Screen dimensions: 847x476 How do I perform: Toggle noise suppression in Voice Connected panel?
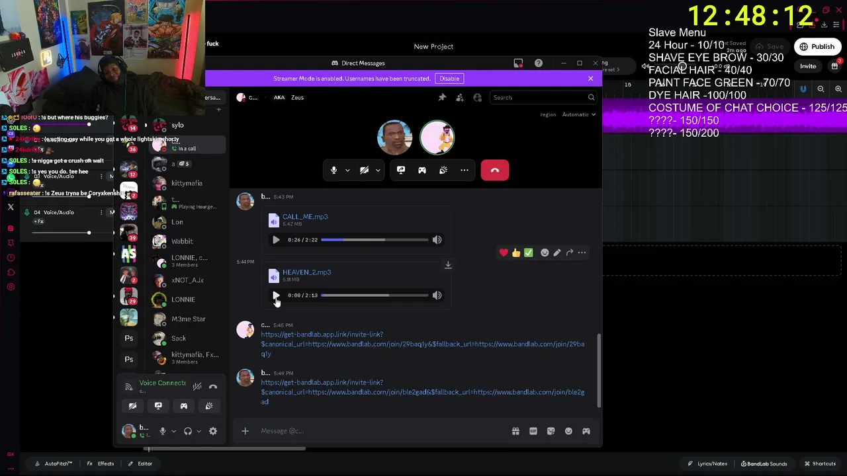coord(197,386)
